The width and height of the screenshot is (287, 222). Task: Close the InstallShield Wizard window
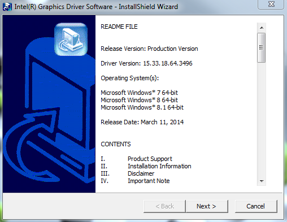coord(271,4)
